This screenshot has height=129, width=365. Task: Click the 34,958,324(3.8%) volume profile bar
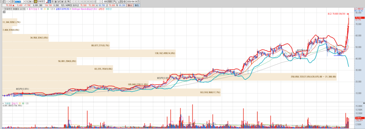(25, 38)
